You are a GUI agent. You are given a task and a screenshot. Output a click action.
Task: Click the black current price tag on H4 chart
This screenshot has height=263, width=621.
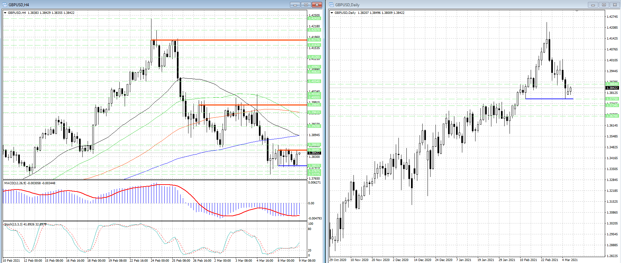click(x=314, y=153)
